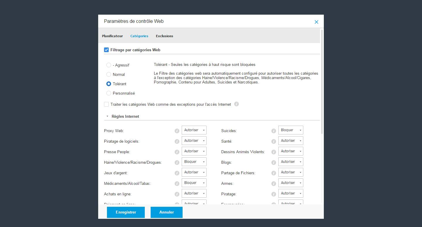Click info icon next to Dessins Animés Violents
Image resolution: width=422 pixels, height=227 pixels.
tap(273, 152)
